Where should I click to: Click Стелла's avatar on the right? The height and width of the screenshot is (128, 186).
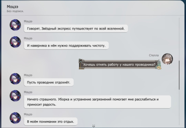pyautogui.click(x=167, y=59)
